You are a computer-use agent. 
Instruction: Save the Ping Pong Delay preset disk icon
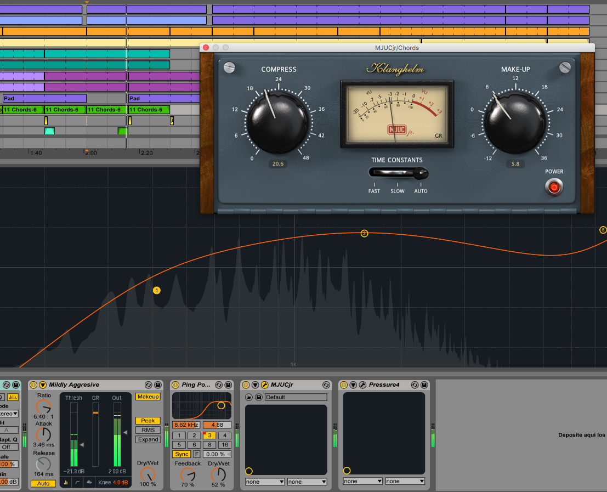229,385
